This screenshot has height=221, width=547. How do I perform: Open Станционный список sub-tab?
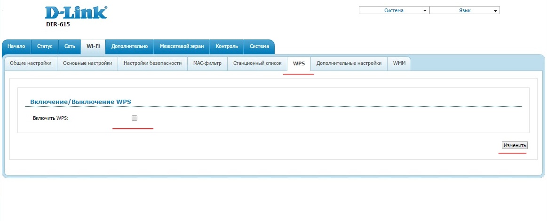257,63
